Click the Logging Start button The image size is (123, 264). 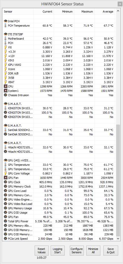point(58,250)
